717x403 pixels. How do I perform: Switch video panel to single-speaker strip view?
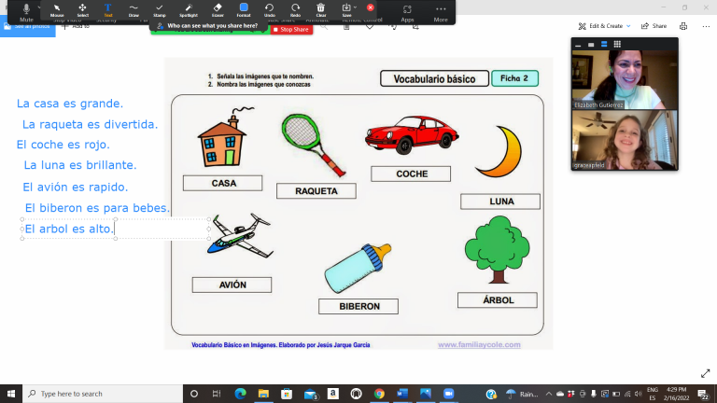tap(591, 45)
